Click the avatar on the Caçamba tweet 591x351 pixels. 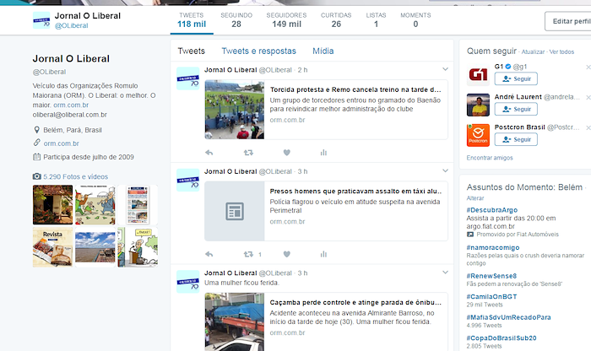pos(188,282)
